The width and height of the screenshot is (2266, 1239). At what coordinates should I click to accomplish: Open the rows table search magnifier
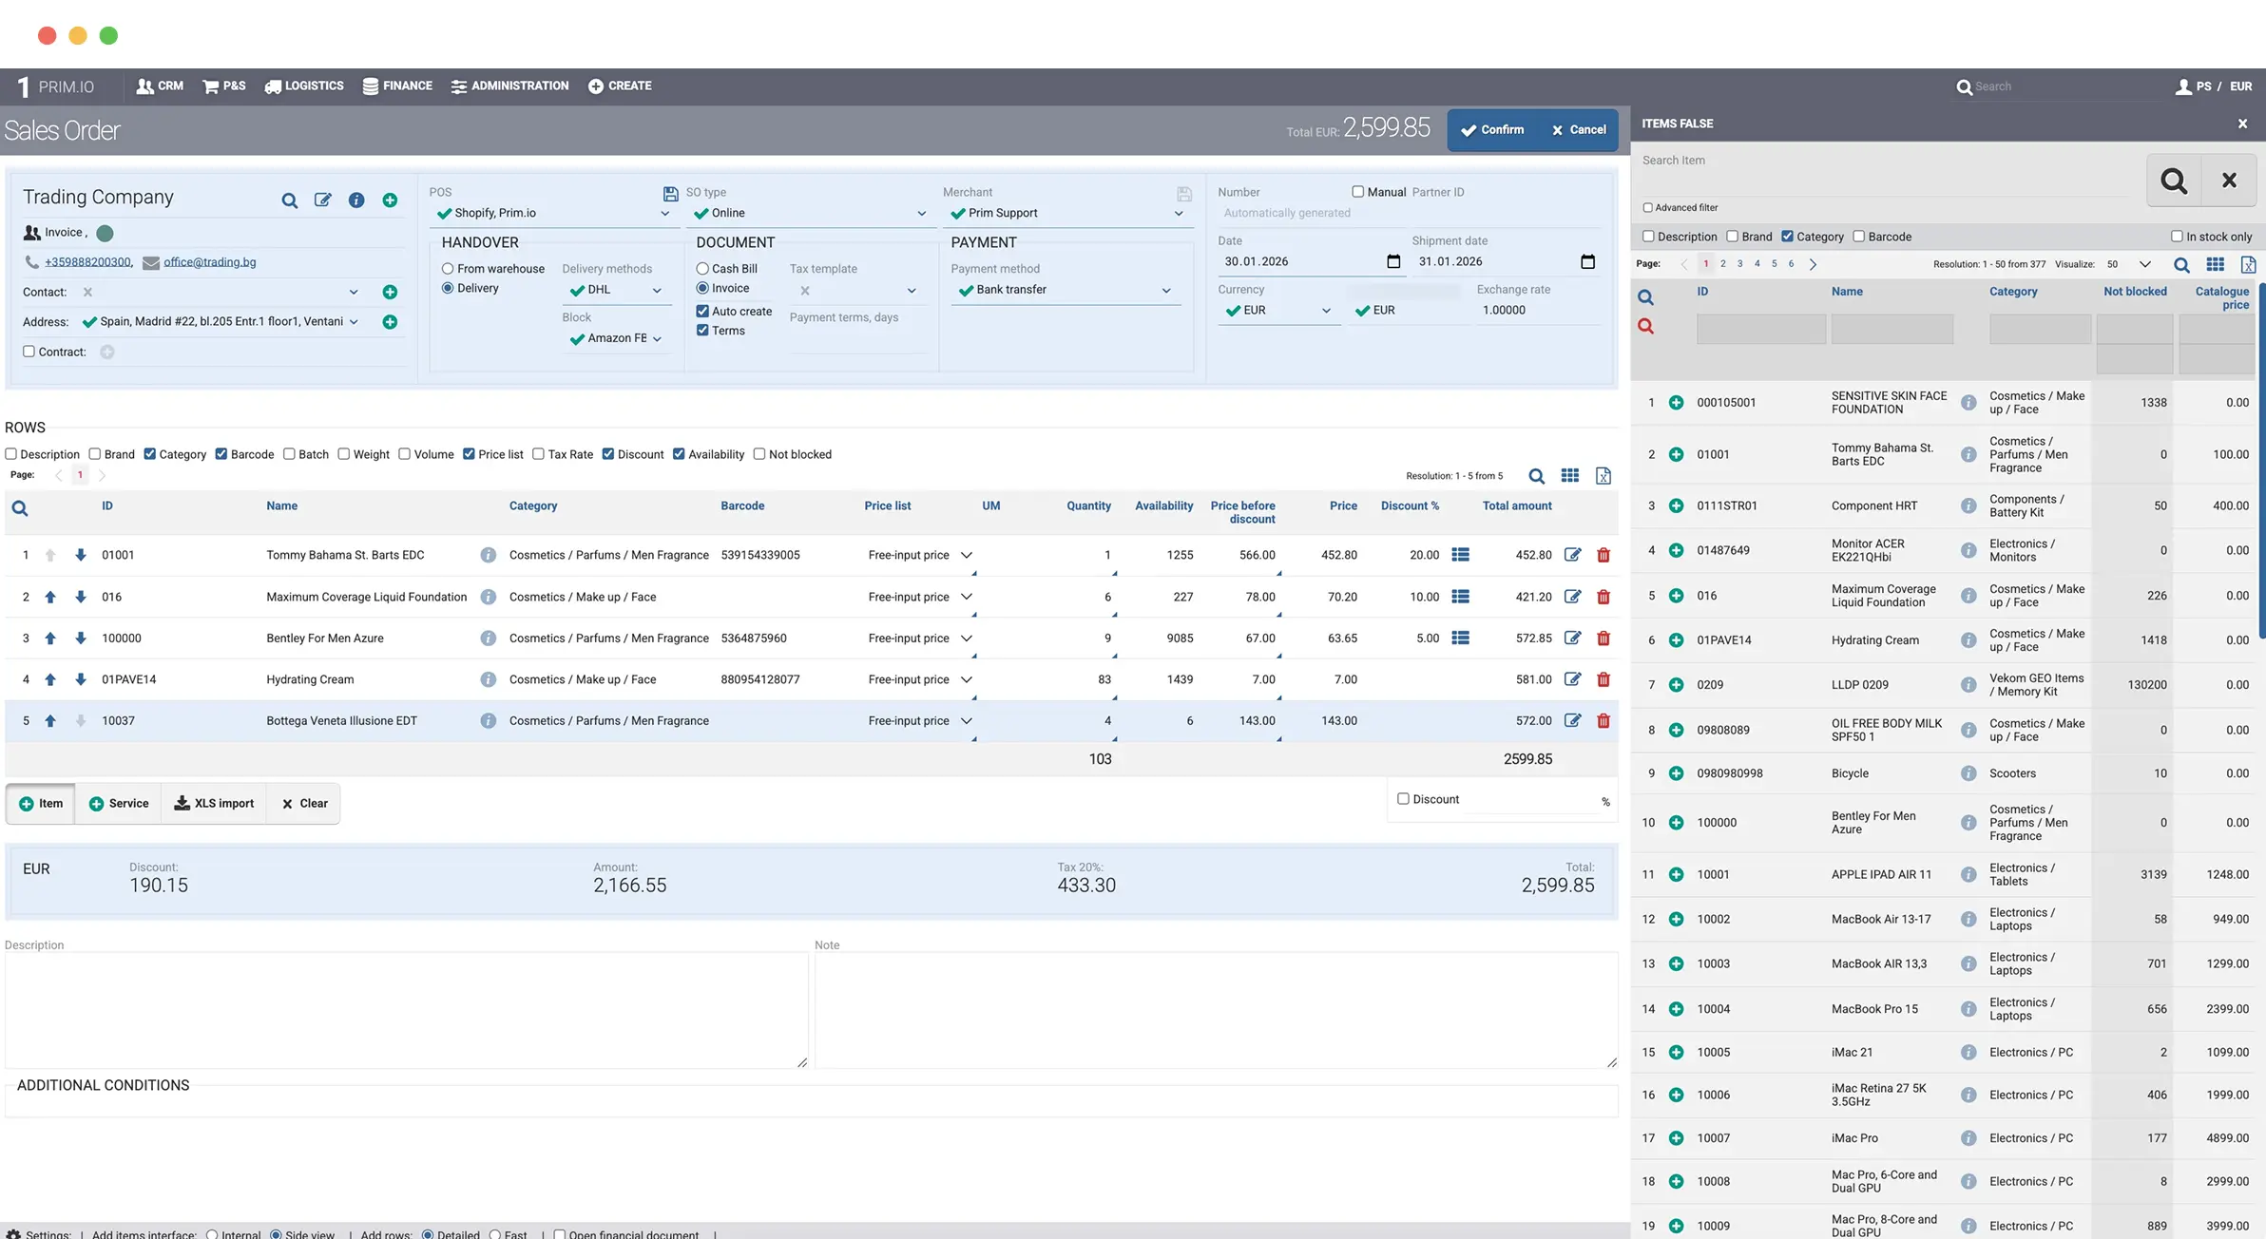pos(1537,476)
